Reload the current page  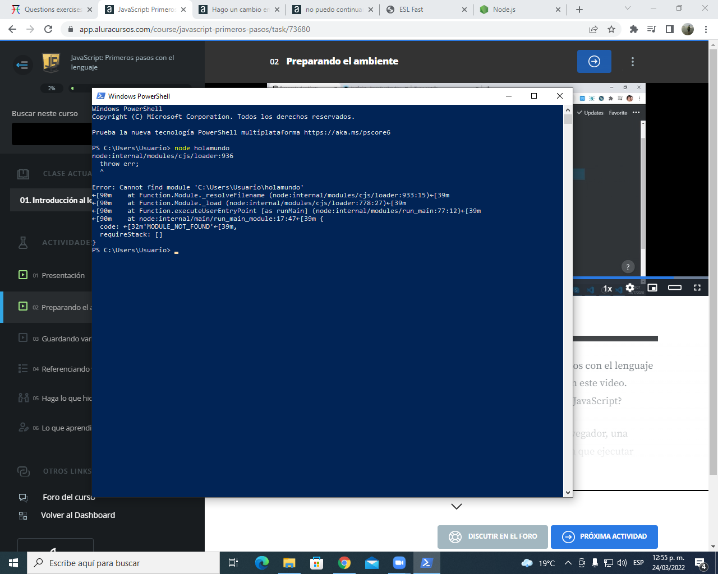point(48,29)
